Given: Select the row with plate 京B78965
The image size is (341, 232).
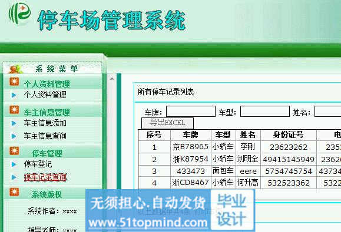Looking at the screenshot, I should pos(239,147).
